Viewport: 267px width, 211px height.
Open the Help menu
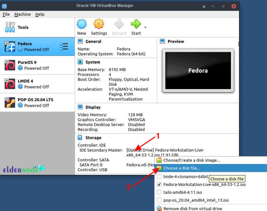click(40, 14)
